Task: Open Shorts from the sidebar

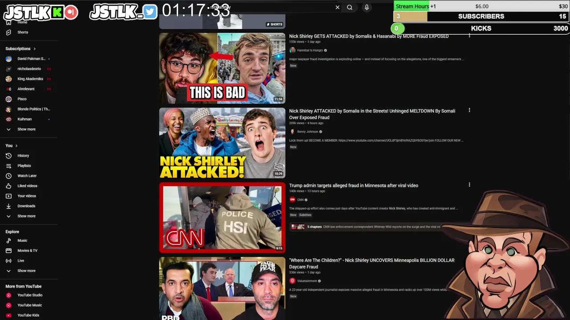Action: (x=22, y=32)
